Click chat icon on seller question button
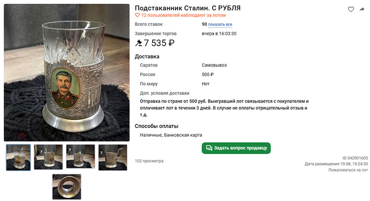 209,148
